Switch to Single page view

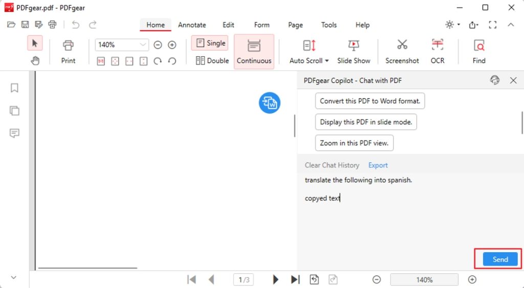[210, 43]
